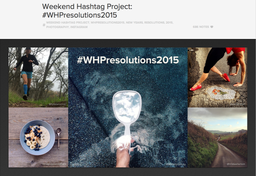Click the #WHPresolutions2015 overlay text
Screen dimensions: 256x176
[128, 60]
